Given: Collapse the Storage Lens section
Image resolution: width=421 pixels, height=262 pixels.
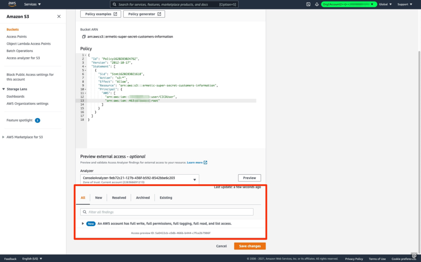Looking at the screenshot, I should click(x=3, y=89).
